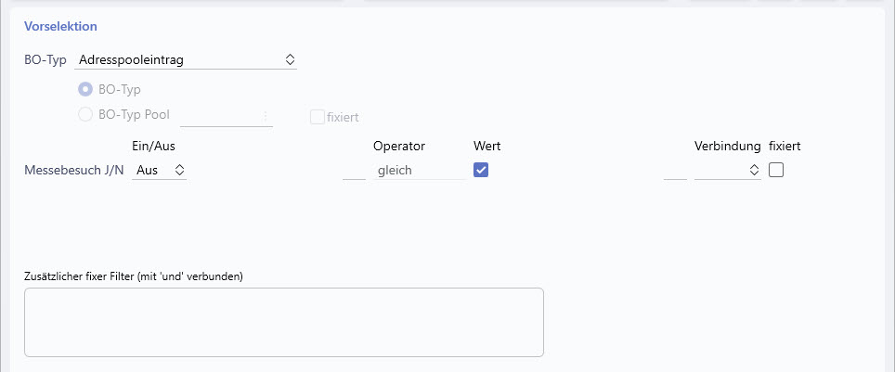Click the Messebesuch J/N row label

(74, 170)
